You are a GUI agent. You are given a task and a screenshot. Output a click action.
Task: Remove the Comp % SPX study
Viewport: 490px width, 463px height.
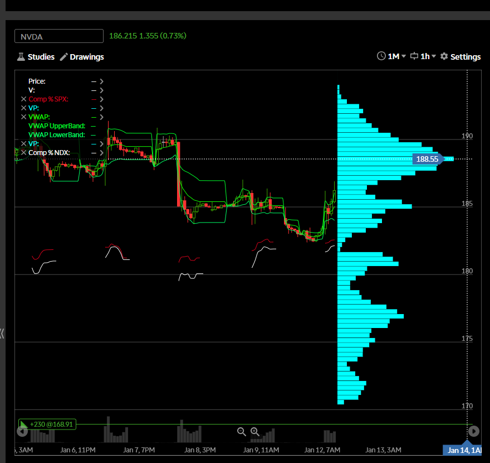coord(23,99)
